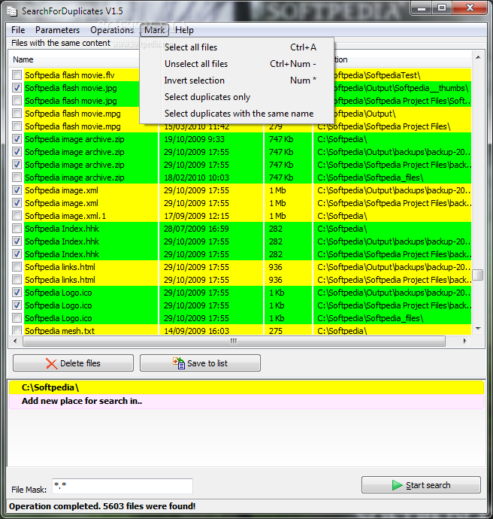Minimize the SearchForDuplicates window
This screenshot has width=493, height=519.
pyautogui.click(x=422, y=8)
